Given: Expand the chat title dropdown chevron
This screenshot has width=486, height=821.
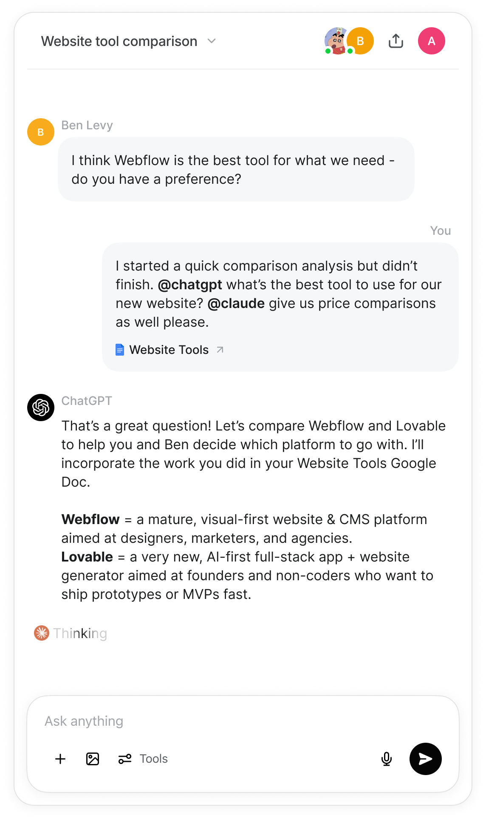Looking at the screenshot, I should 212,41.
